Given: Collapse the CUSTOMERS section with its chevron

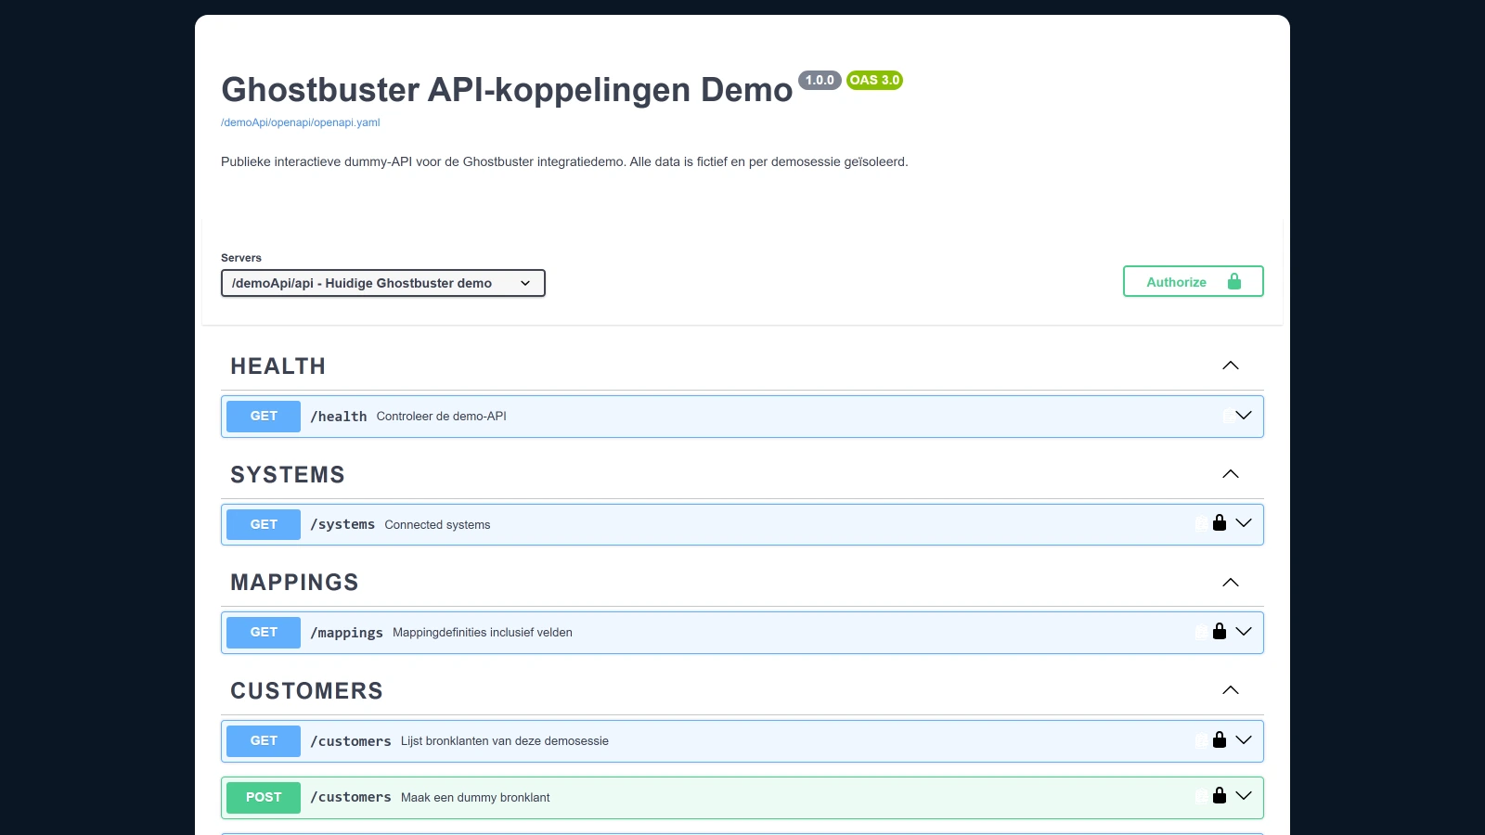Looking at the screenshot, I should pyautogui.click(x=1231, y=690).
